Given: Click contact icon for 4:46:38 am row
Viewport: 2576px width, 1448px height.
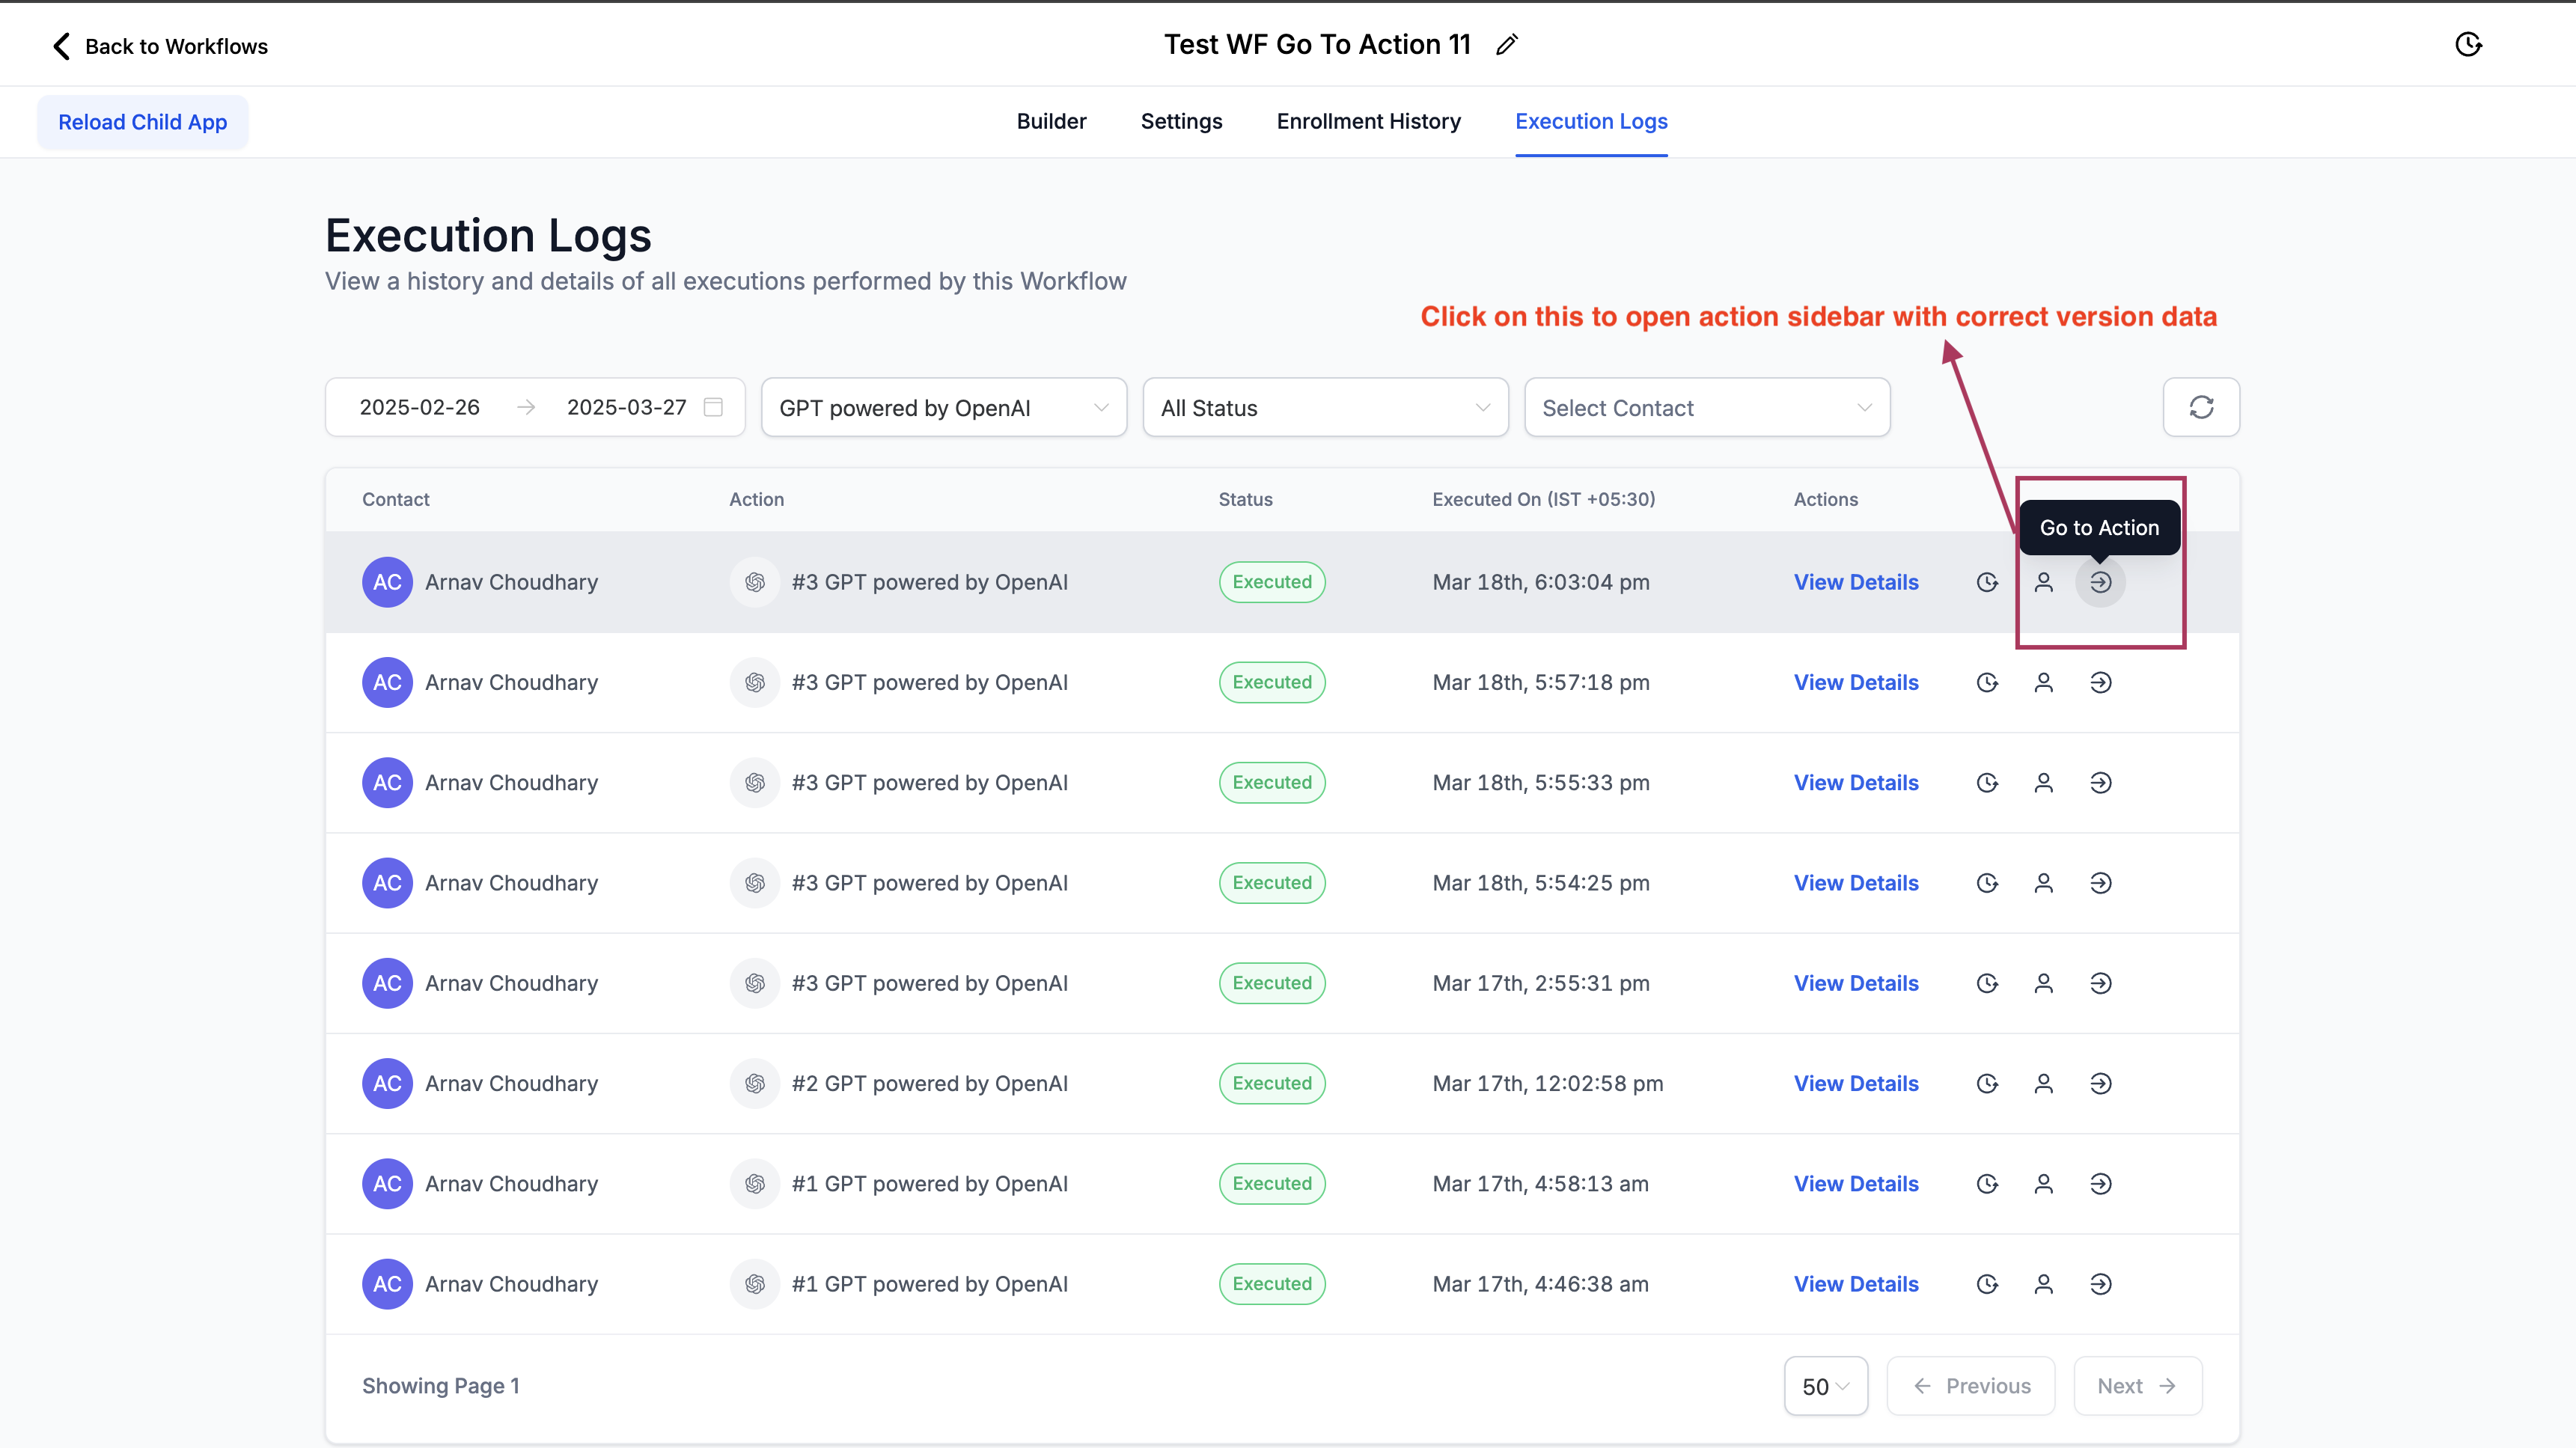Looking at the screenshot, I should tap(2043, 1284).
